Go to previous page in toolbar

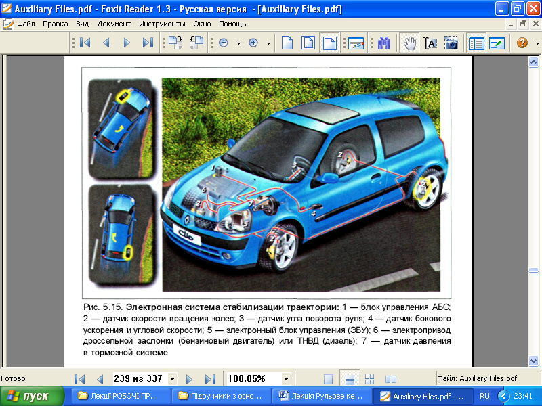click(x=106, y=43)
